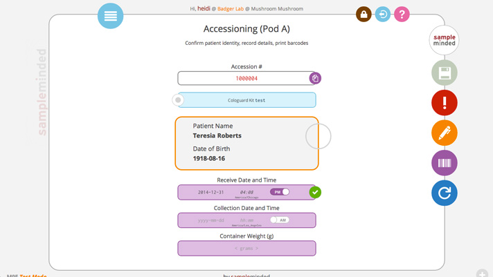The height and width of the screenshot is (277, 493).
Task: Click the Collection date yyyy-mm-dd field
Action: coord(211,220)
